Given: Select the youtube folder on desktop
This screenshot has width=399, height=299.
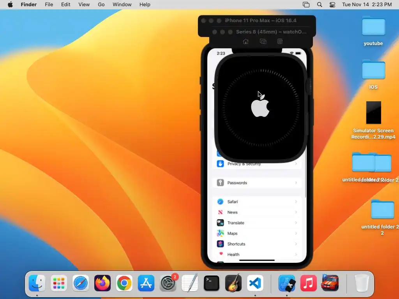Looking at the screenshot, I should click(373, 26).
